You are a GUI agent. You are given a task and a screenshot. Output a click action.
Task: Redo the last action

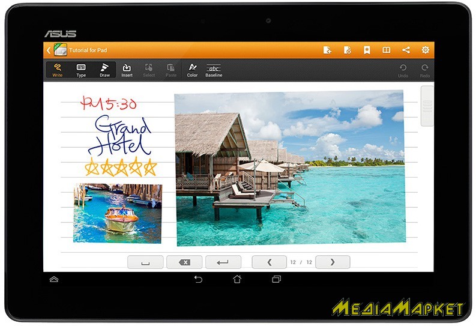[425, 71]
